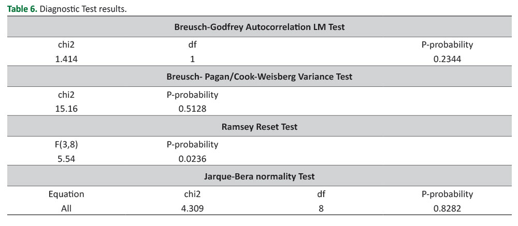Viewport: 518px width, 226px height.
Task: Click the P-probability header under Ramsey Reset Test
Action: pos(192,144)
